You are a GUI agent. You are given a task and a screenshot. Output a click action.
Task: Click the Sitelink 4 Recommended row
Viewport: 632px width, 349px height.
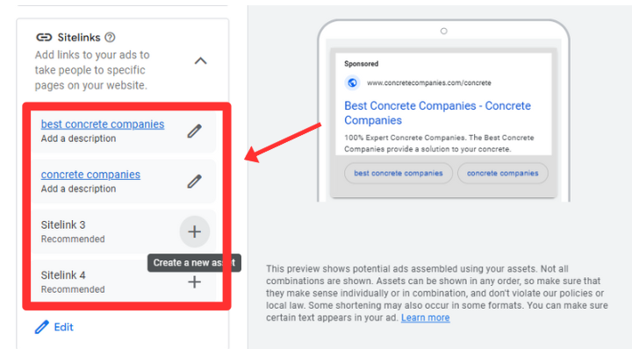(x=124, y=281)
